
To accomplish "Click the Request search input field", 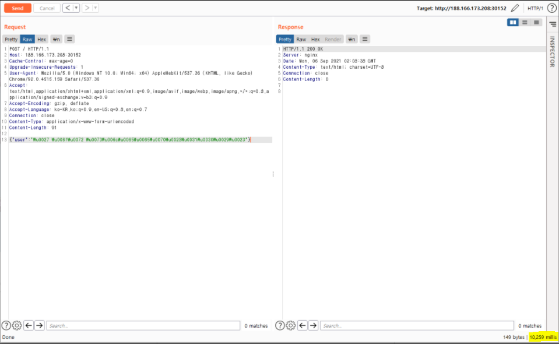I will tap(143, 325).
